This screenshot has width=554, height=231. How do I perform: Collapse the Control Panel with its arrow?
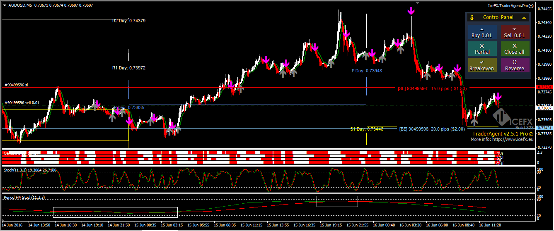[524, 18]
